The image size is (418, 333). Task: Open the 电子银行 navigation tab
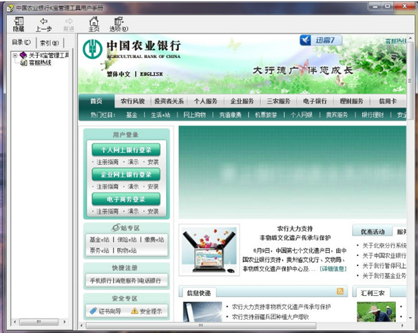tap(315, 101)
